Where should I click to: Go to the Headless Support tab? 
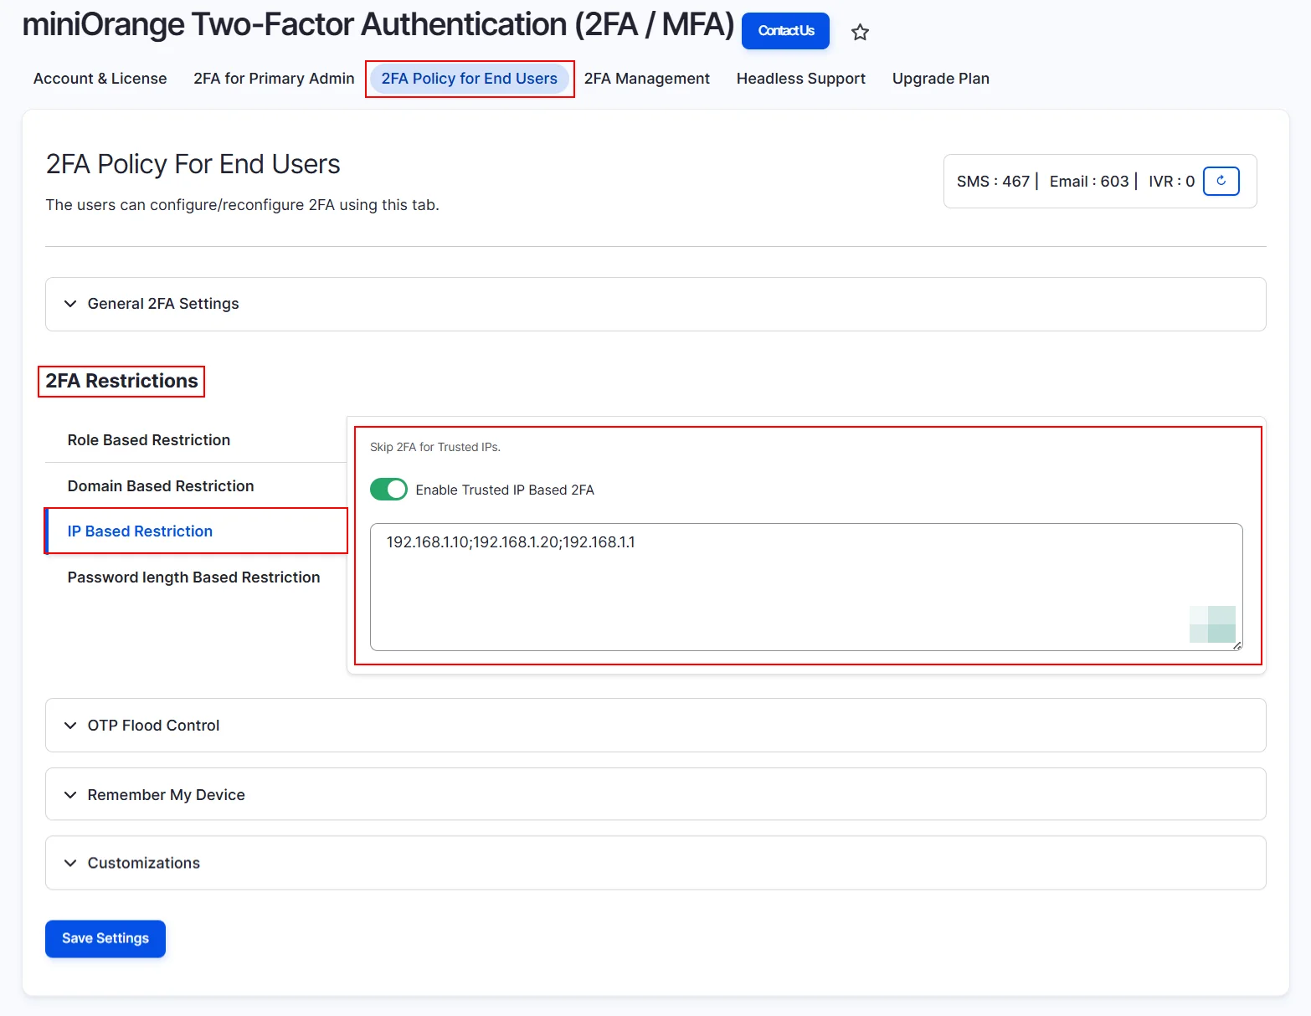801,79
